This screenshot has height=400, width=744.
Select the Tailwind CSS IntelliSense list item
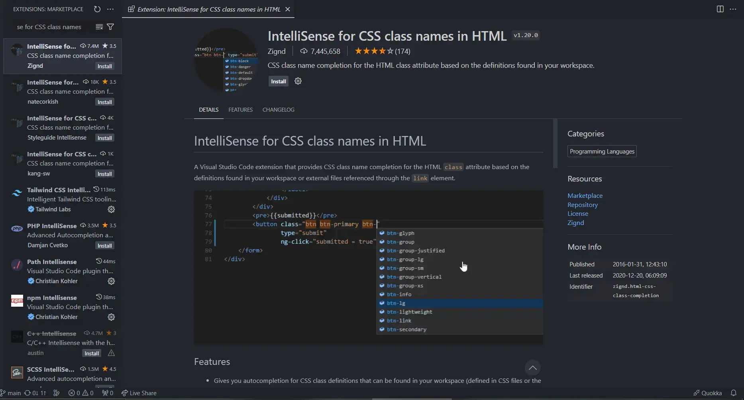coord(63,199)
